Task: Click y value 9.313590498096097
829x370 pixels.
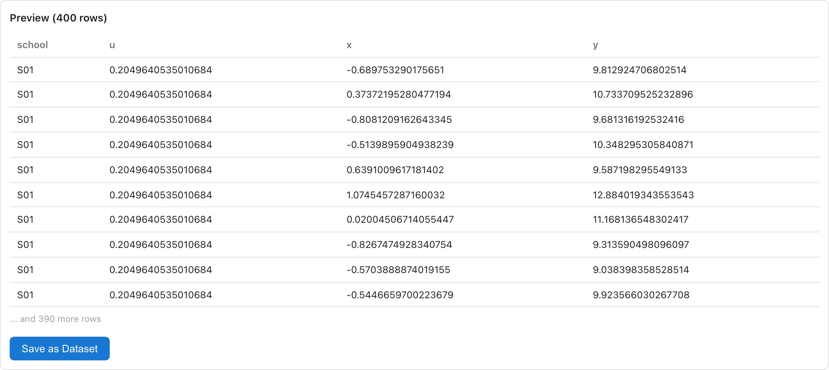Action: pos(641,245)
